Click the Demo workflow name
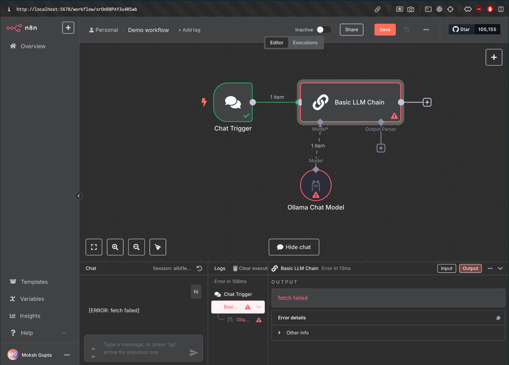The height and width of the screenshot is (365, 509). click(148, 30)
